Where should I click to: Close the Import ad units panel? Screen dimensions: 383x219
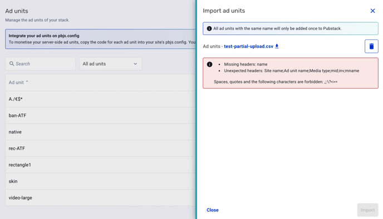[372, 11]
